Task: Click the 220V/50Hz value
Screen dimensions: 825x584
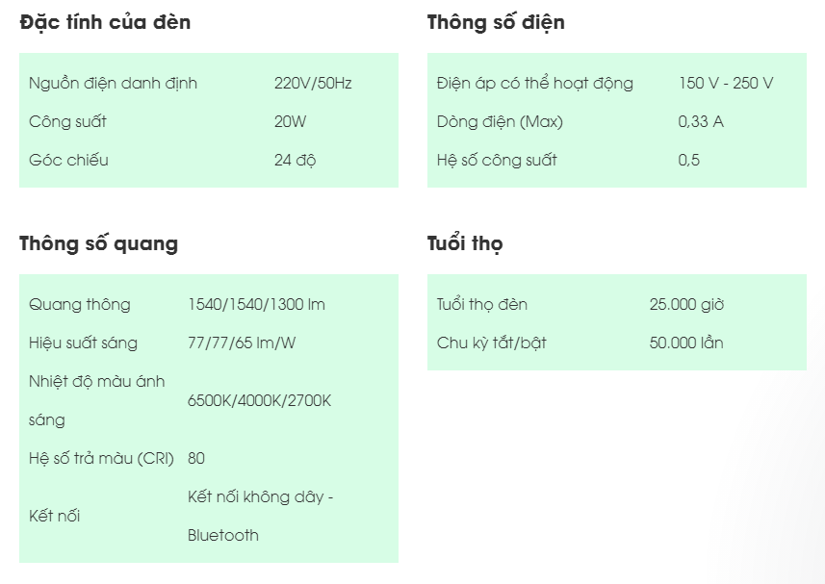Action: click(313, 83)
